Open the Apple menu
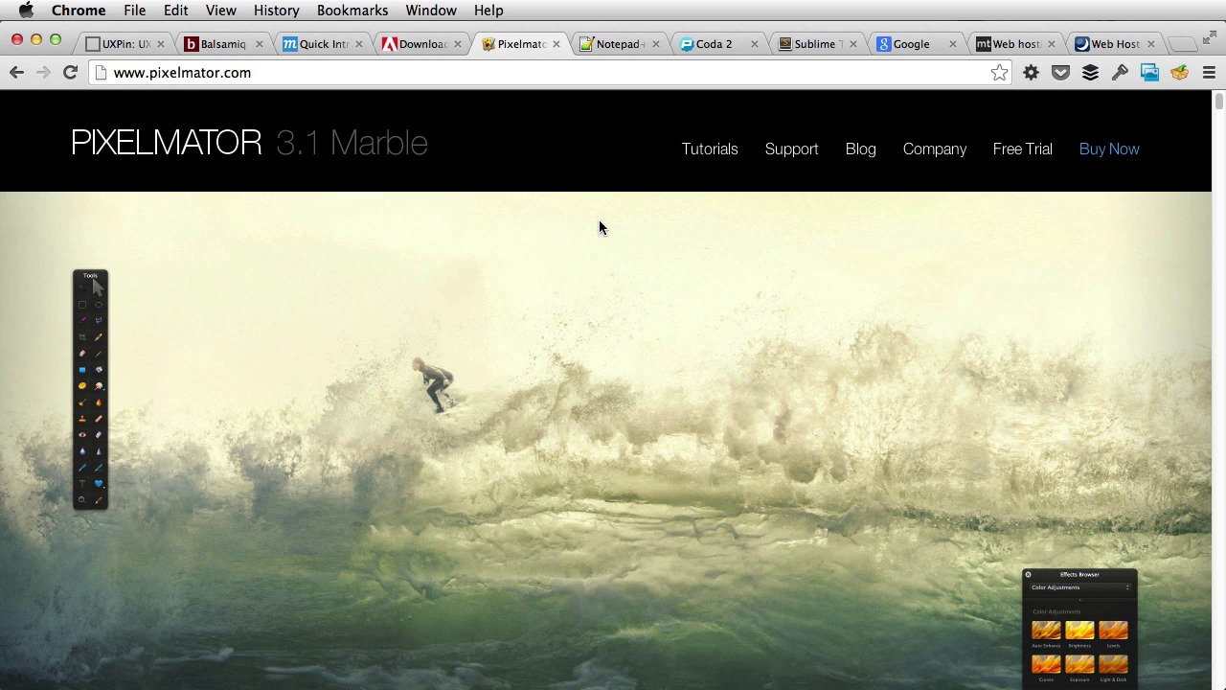 (26, 11)
